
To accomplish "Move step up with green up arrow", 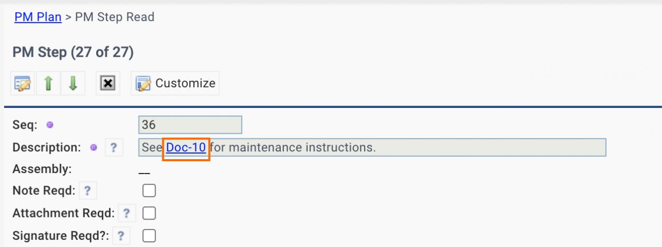I will 49,83.
